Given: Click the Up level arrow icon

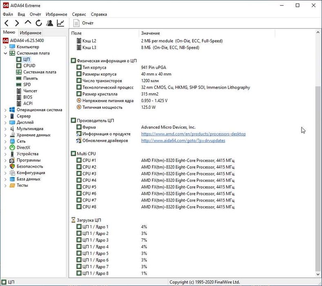Looking at the screenshot, I should [28, 23].
